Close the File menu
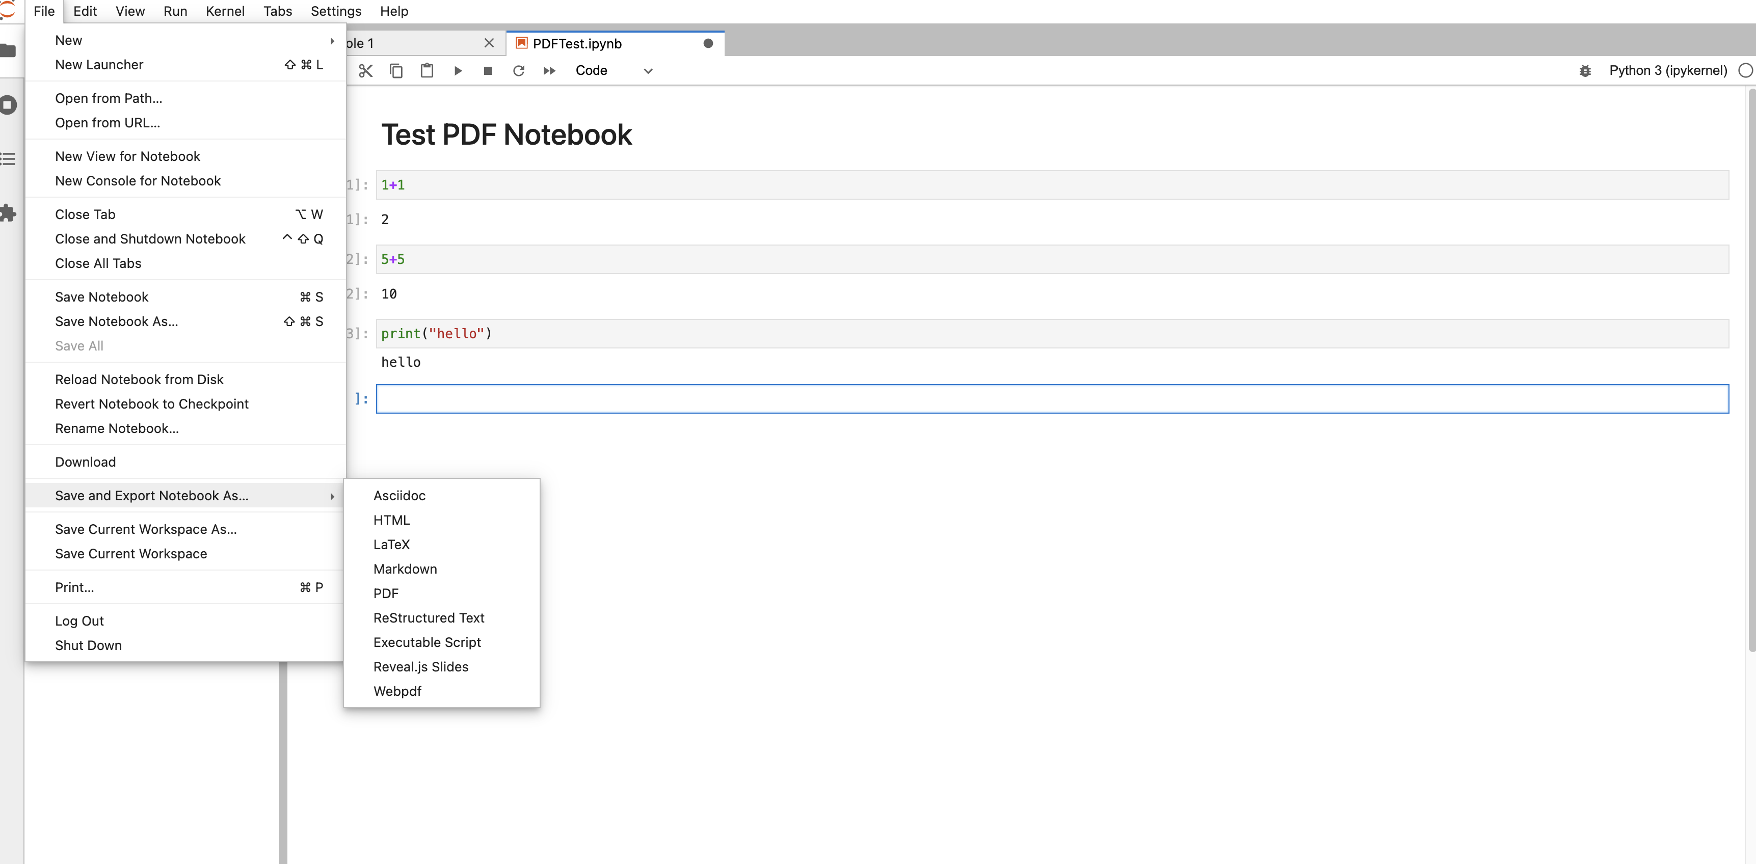The image size is (1756, 864). coord(44,12)
